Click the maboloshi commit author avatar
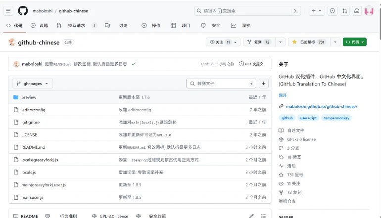Screen dimensions: 381x218 tap(16, 64)
